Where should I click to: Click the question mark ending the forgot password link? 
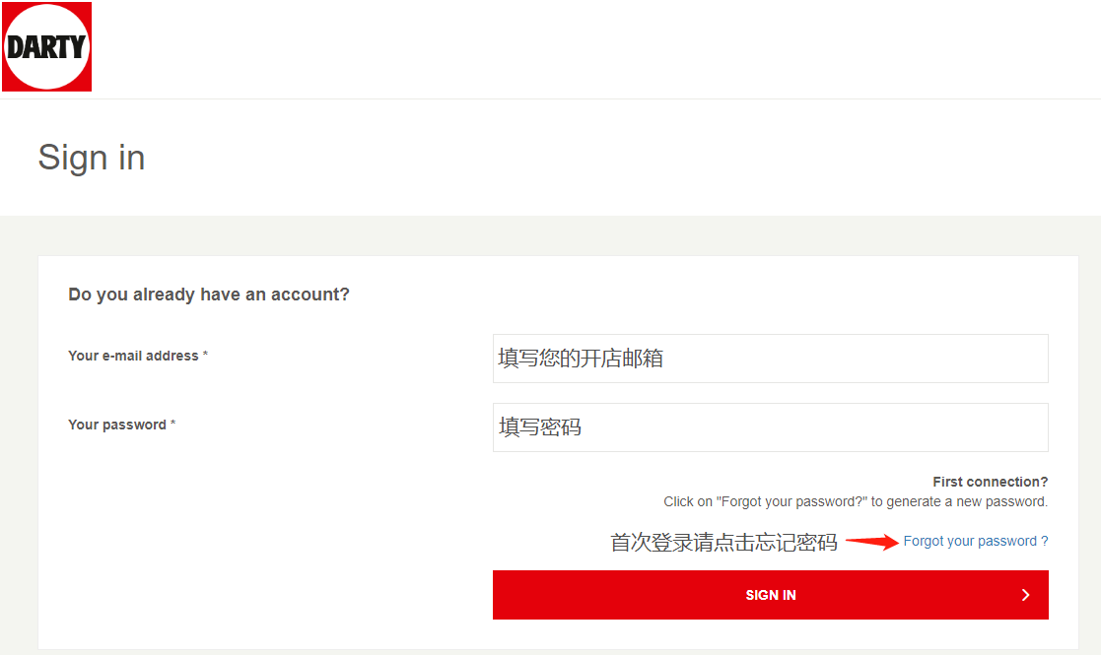pyautogui.click(x=1044, y=541)
